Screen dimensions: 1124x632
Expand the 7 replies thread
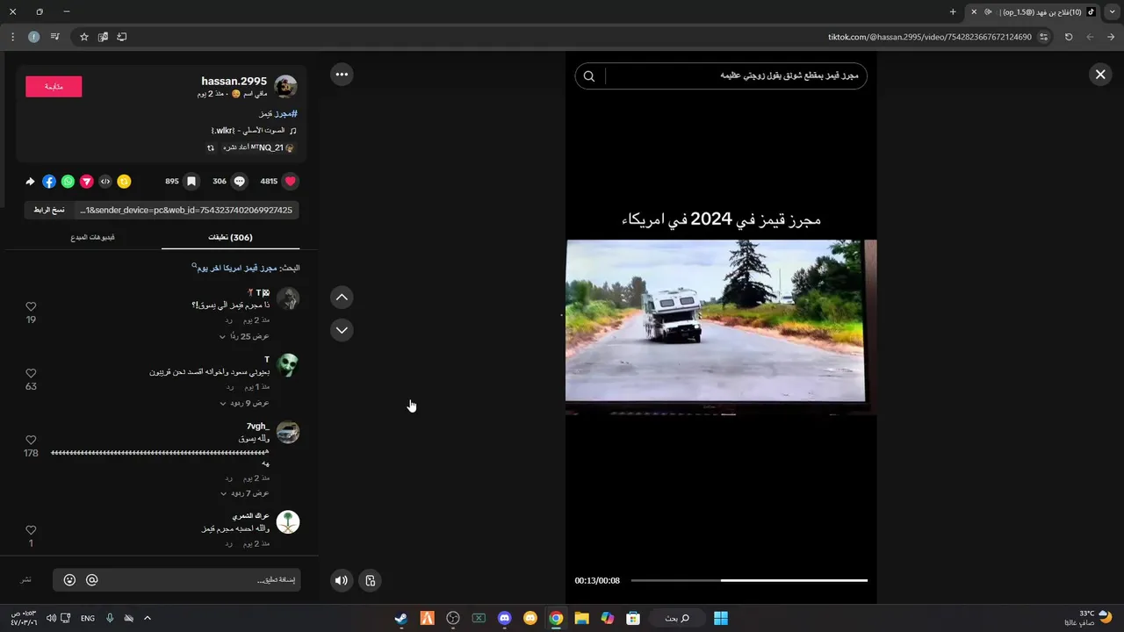pyautogui.click(x=244, y=493)
